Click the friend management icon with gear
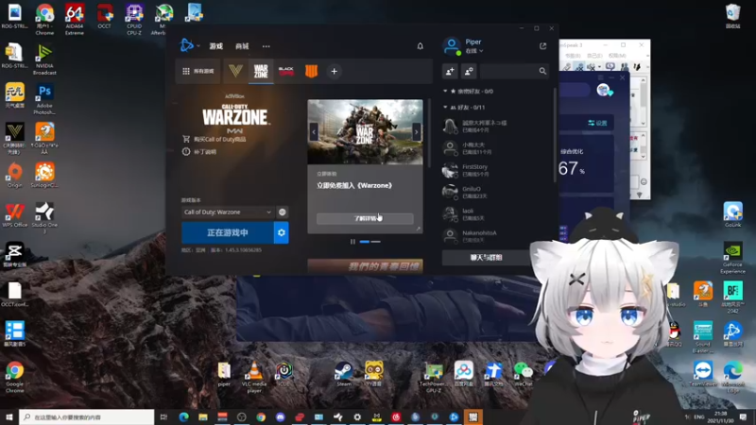 (x=469, y=72)
